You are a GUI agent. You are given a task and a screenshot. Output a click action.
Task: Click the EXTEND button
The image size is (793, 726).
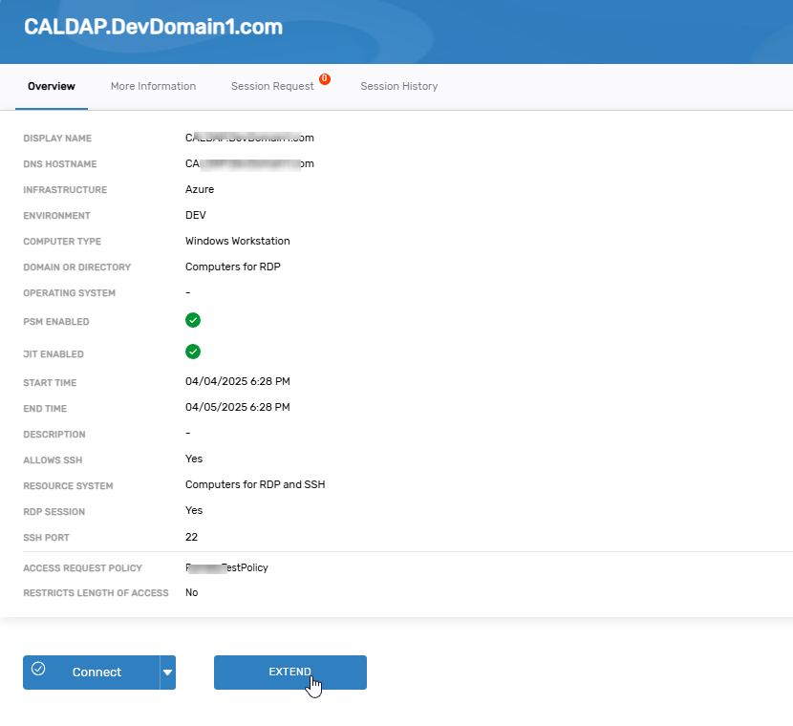click(x=289, y=673)
